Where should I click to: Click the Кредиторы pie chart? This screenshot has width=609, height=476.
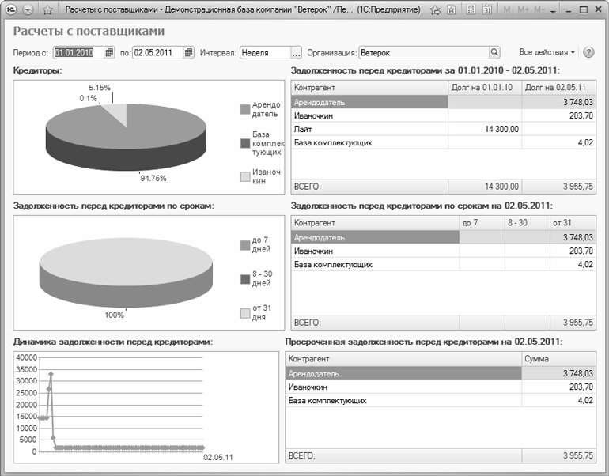click(127, 137)
